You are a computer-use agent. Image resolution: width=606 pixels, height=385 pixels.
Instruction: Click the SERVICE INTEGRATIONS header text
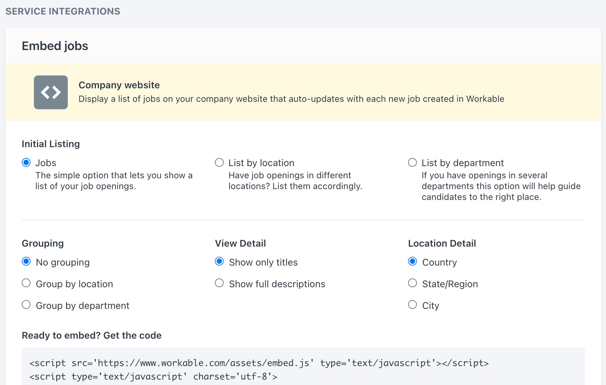tap(63, 11)
